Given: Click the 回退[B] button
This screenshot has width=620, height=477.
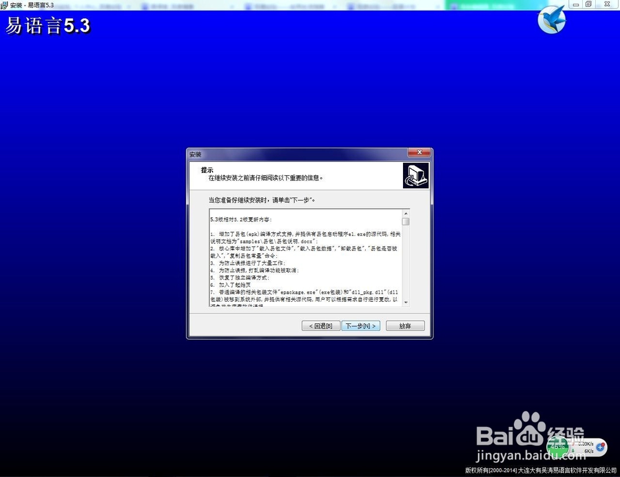Looking at the screenshot, I should [321, 326].
